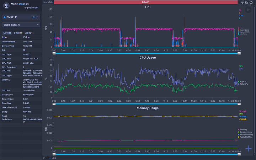The width and height of the screenshot is (256, 160).
Task: Open the 请选择测试应用 app dropdown
Action: click(x=21, y=25)
